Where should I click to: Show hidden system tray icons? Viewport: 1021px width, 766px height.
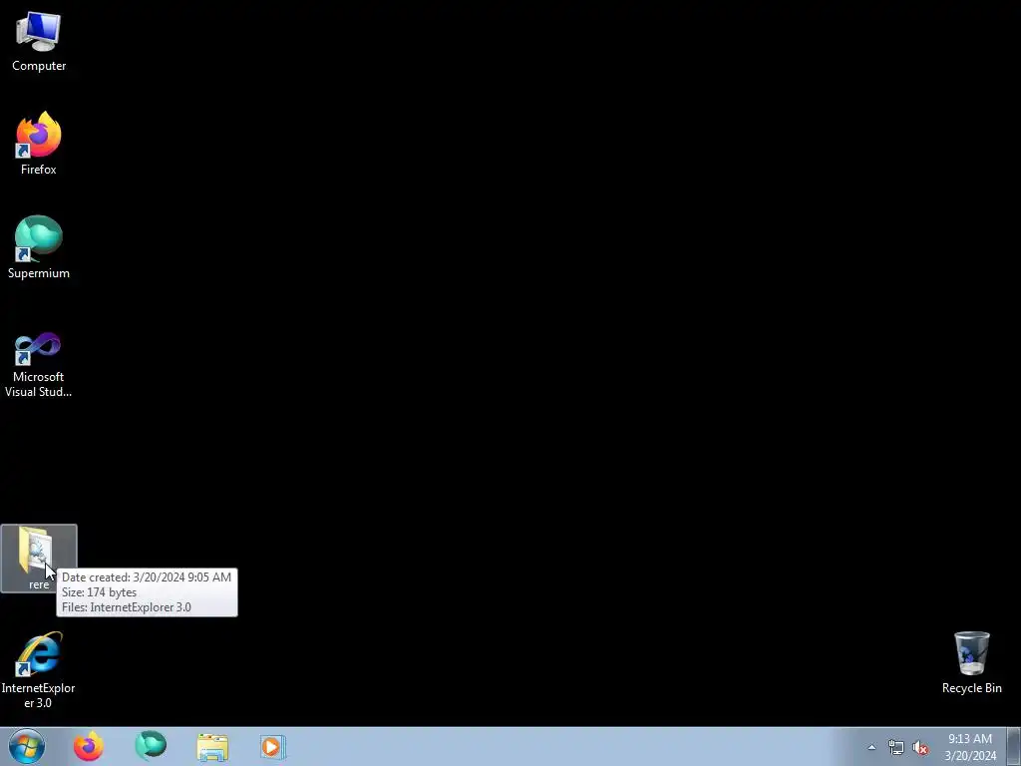[871, 747]
